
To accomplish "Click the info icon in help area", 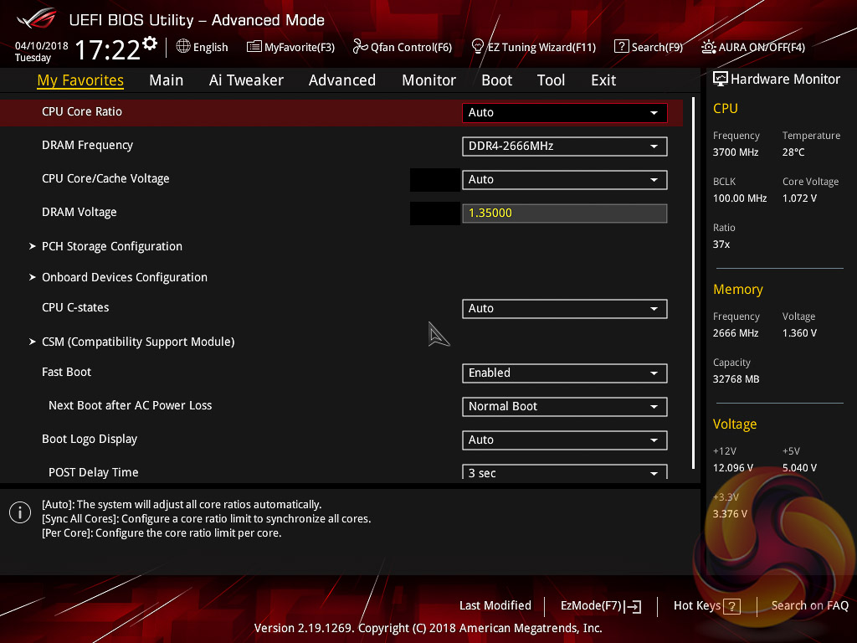I will (x=20, y=512).
